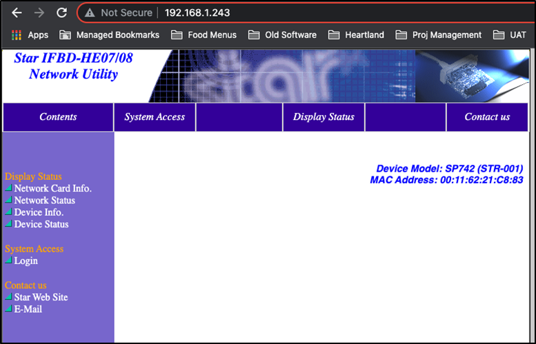Reload the page with the refresh icon
This screenshot has height=344, width=536.
[61, 13]
